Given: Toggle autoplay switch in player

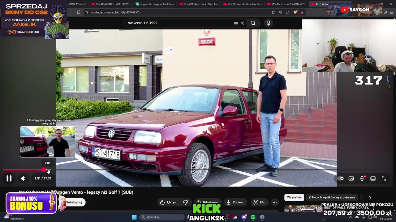Looking at the screenshot, I should pos(341,179).
